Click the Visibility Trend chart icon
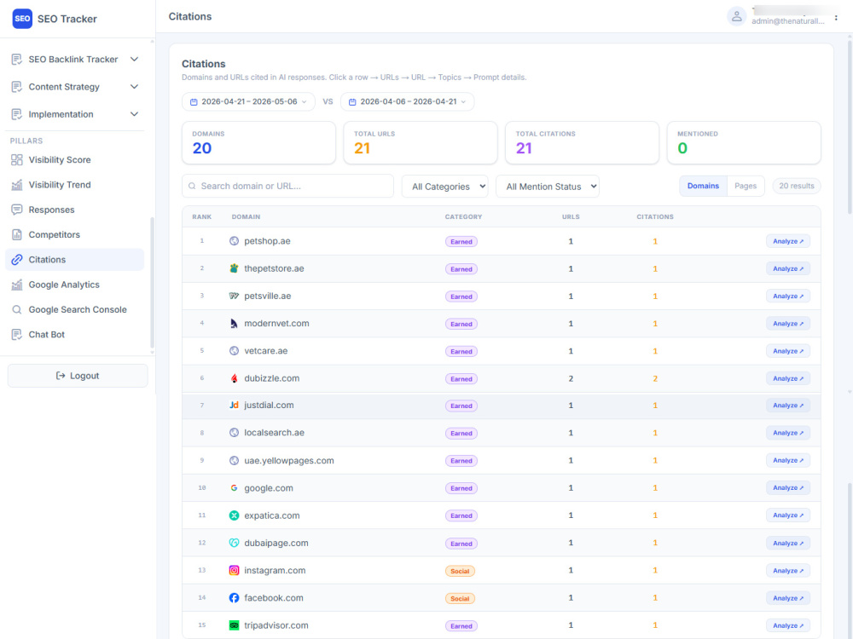 click(x=17, y=185)
